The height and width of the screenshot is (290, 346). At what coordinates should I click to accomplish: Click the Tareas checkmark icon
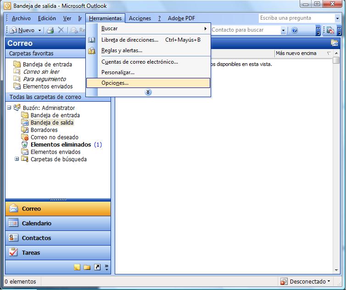13,252
